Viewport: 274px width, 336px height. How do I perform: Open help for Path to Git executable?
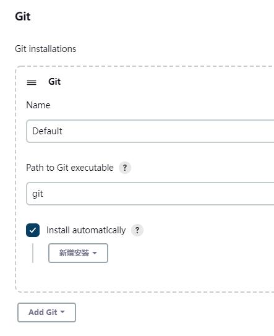click(125, 168)
